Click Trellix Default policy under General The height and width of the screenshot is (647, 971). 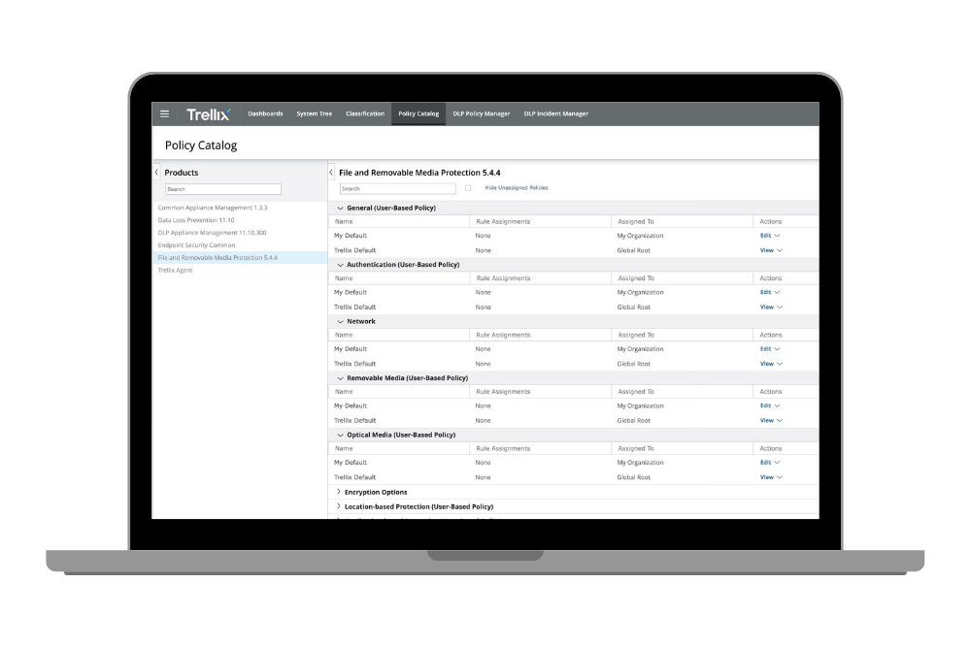[354, 250]
